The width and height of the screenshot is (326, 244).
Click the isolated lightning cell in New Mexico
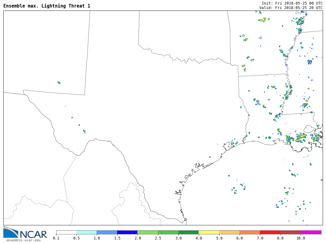pyautogui.click(x=59, y=83)
